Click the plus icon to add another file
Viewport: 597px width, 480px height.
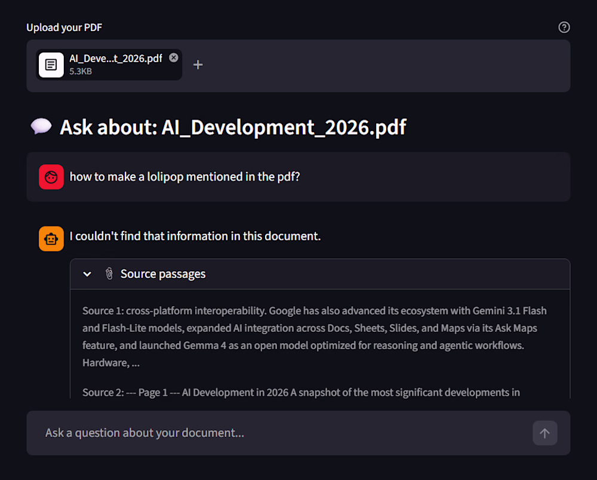click(x=198, y=65)
